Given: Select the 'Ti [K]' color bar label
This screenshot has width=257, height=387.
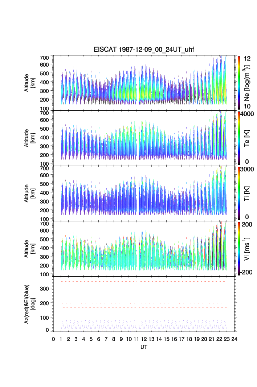Looking at the screenshot, I should pos(247,194).
